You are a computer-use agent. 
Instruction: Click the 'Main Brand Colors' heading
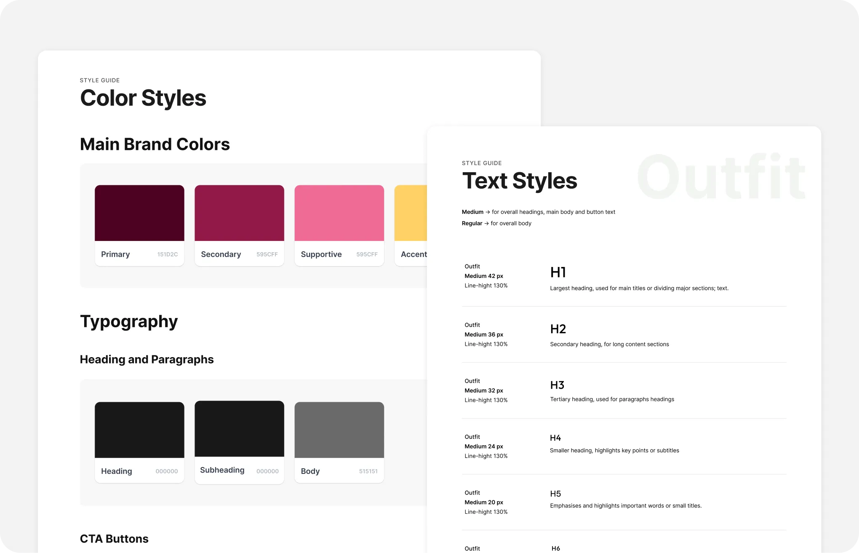(x=155, y=144)
